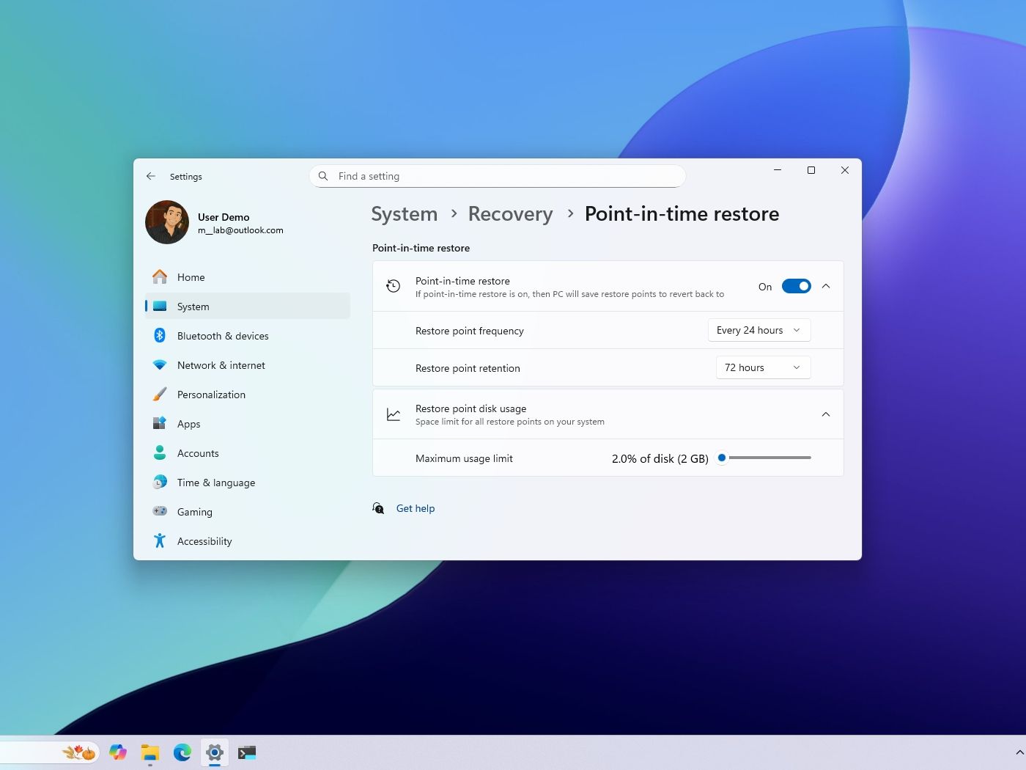Minimize the Settings window

pos(778,170)
